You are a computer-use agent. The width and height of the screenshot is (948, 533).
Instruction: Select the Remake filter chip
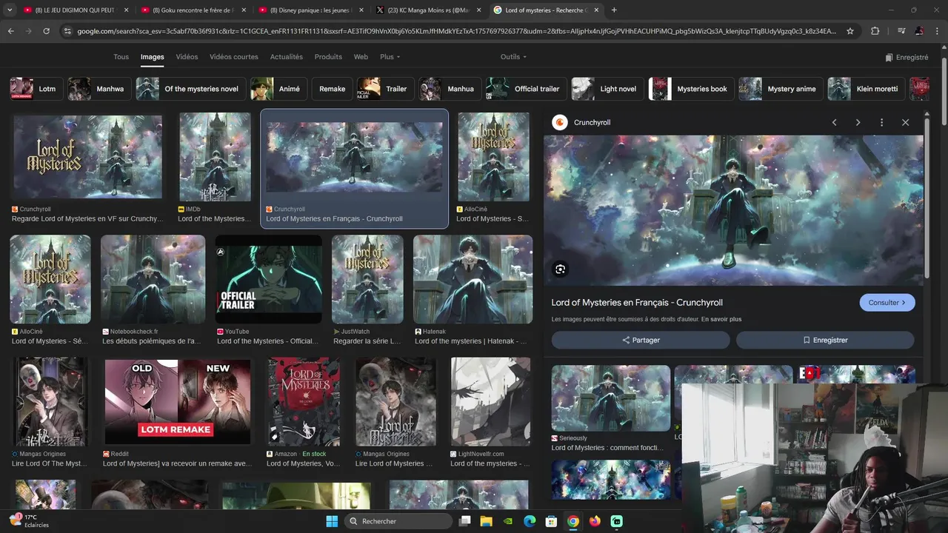click(x=332, y=89)
